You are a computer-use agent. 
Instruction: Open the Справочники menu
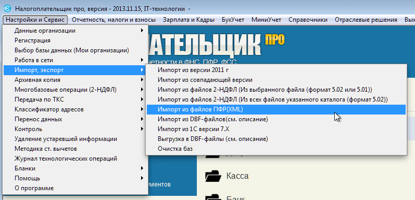(x=308, y=20)
